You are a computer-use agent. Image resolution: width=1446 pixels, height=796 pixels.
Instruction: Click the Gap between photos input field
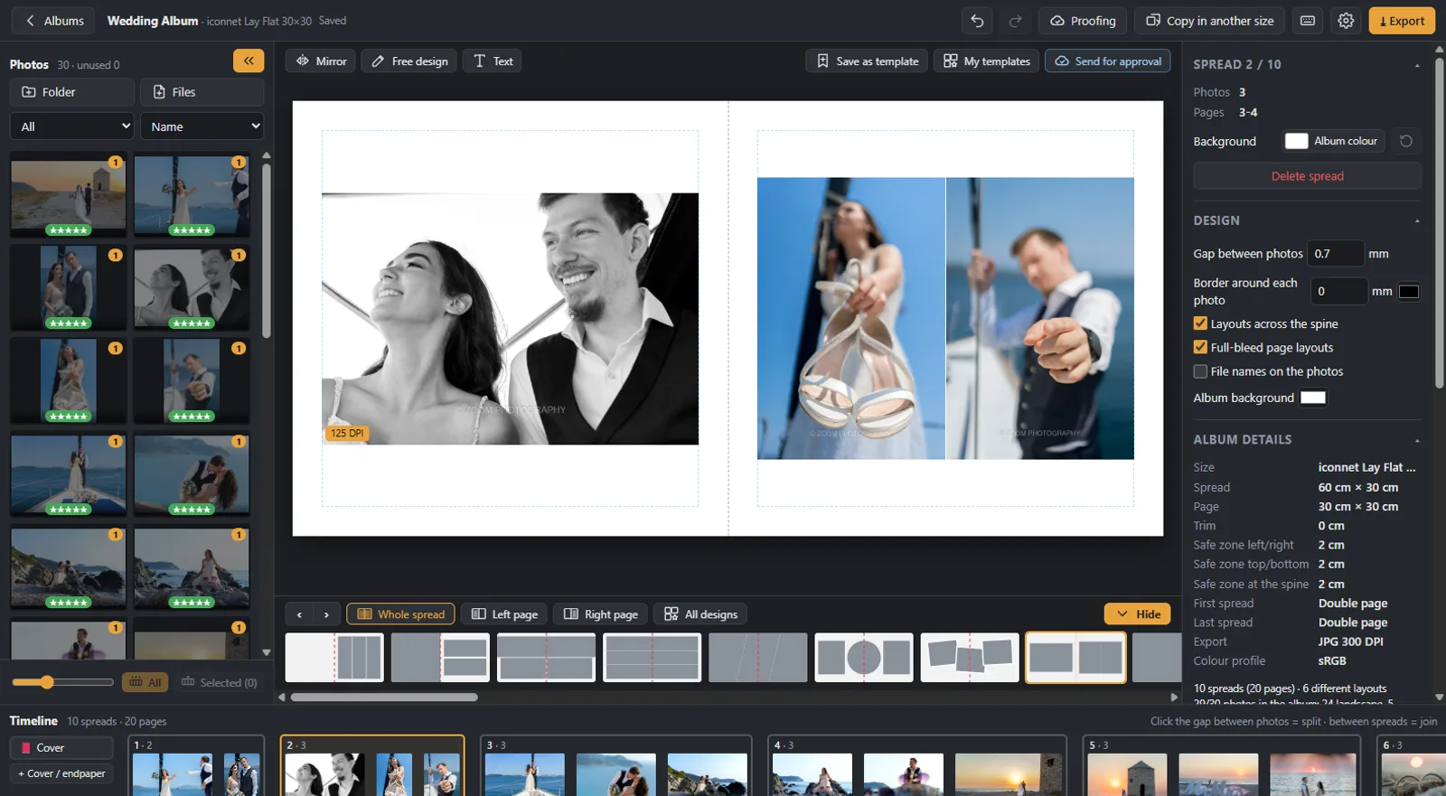[x=1336, y=254]
